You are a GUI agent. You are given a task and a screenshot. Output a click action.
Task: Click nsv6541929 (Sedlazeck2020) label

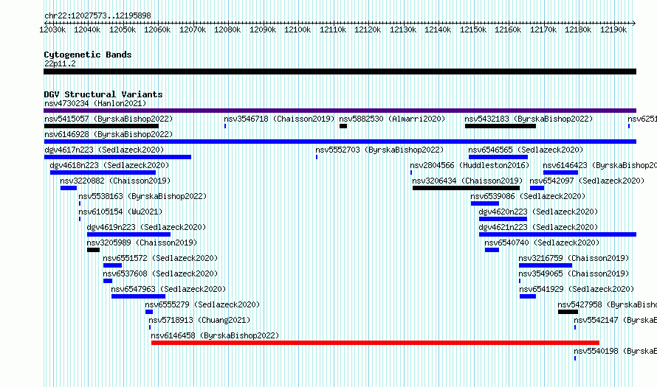(577, 289)
